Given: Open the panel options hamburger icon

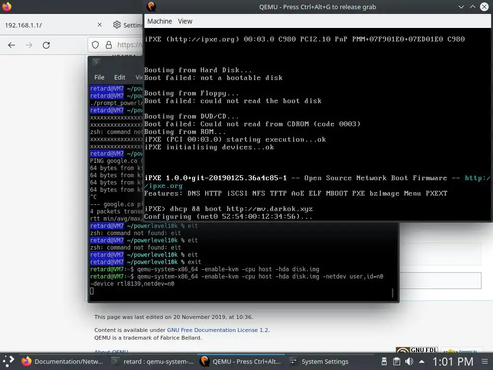Looking at the screenshot, I should click(485, 361).
